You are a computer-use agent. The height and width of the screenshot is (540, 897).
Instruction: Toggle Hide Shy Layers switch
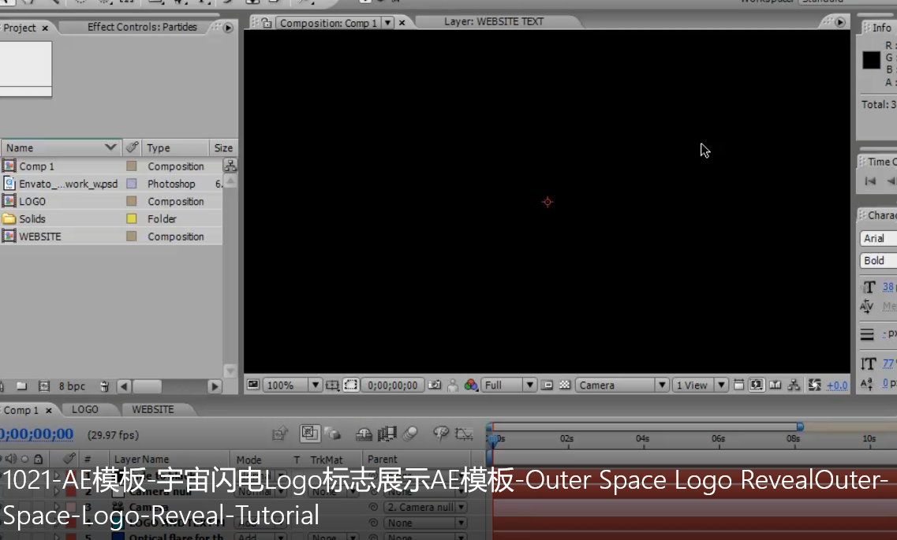click(364, 434)
